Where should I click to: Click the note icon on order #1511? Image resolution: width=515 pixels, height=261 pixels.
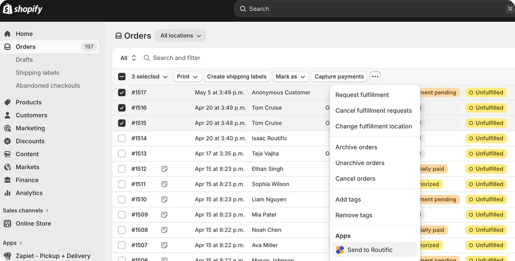pos(164,184)
